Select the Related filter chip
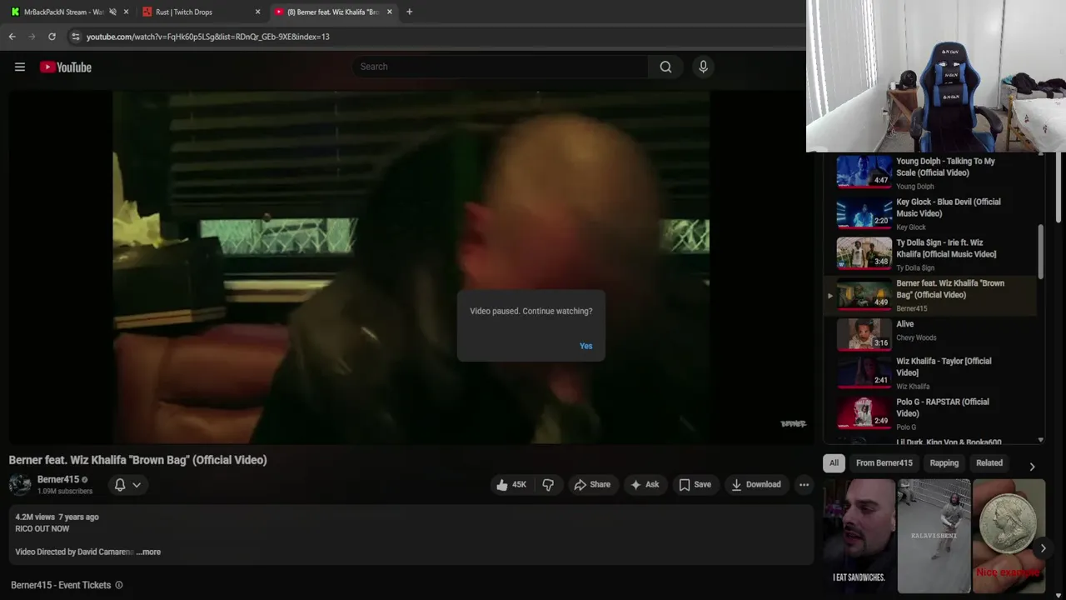Screen dimensions: 1066x600 (x=989, y=462)
